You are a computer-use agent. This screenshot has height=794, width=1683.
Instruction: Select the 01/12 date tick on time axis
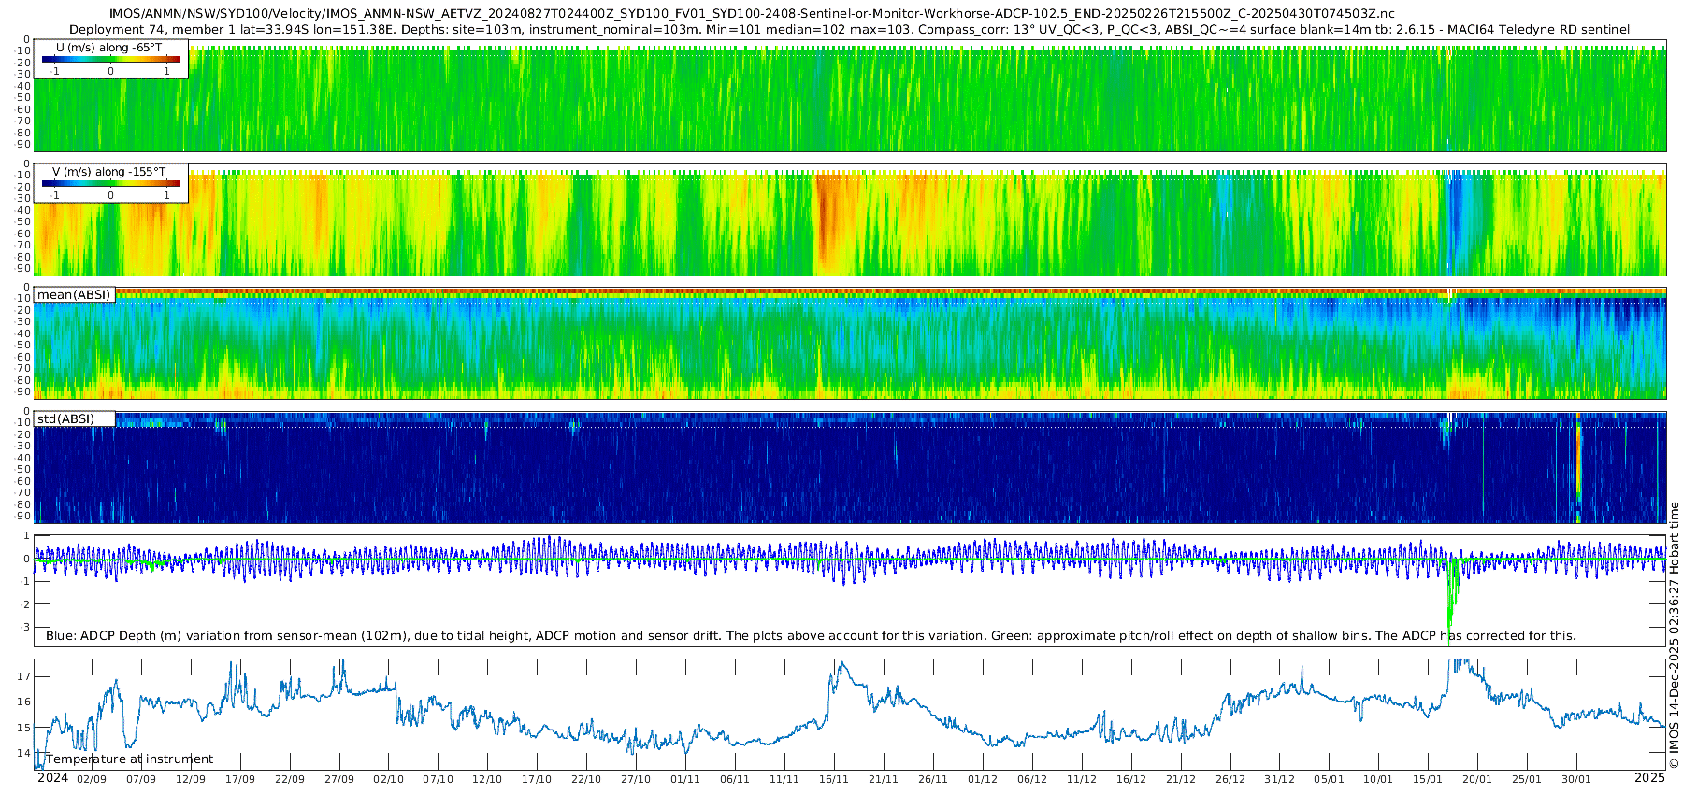coord(982,779)
